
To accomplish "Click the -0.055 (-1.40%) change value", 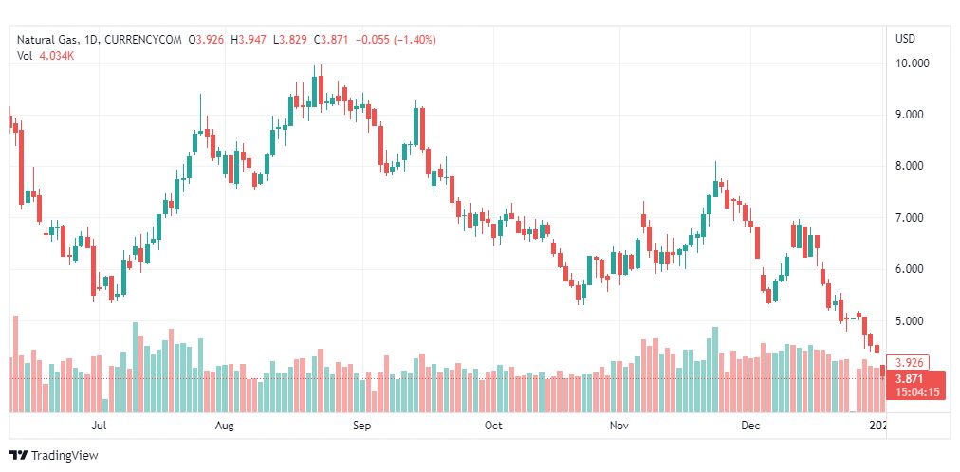I will point(401,40).
